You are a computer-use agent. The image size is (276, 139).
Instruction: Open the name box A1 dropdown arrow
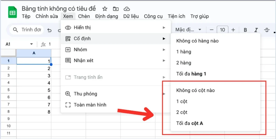(32, 44)
